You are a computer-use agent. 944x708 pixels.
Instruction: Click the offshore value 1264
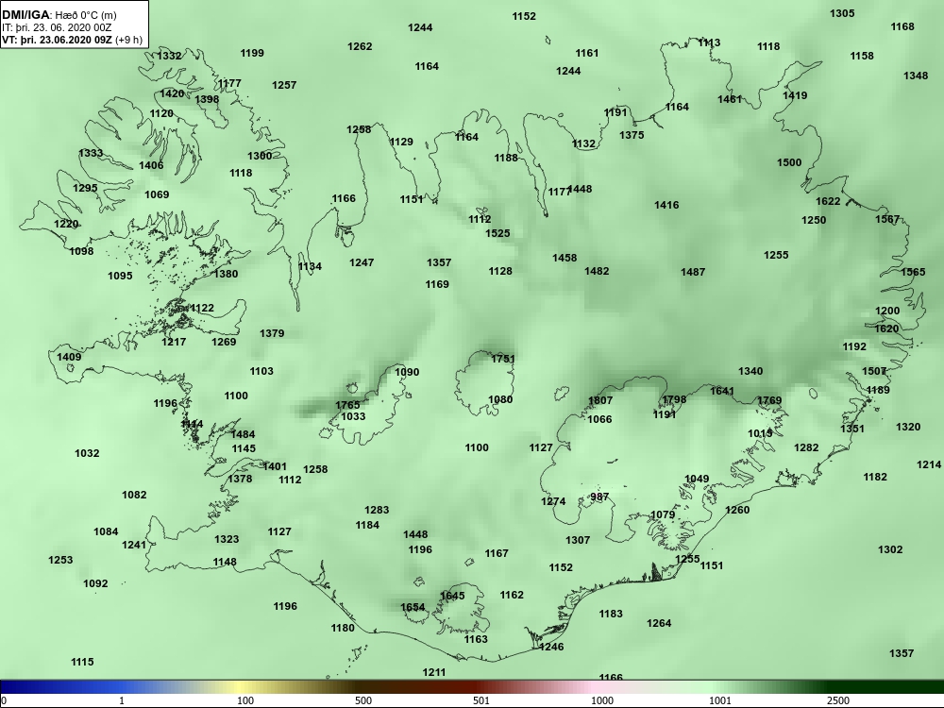tap(659, 624)
